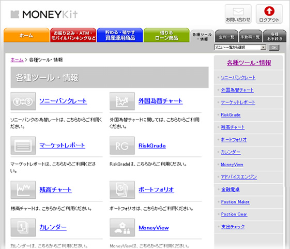Screen dimensions: 290x249
Task: Click sidebar link 金融電卓
Action: tap(230, 189)
